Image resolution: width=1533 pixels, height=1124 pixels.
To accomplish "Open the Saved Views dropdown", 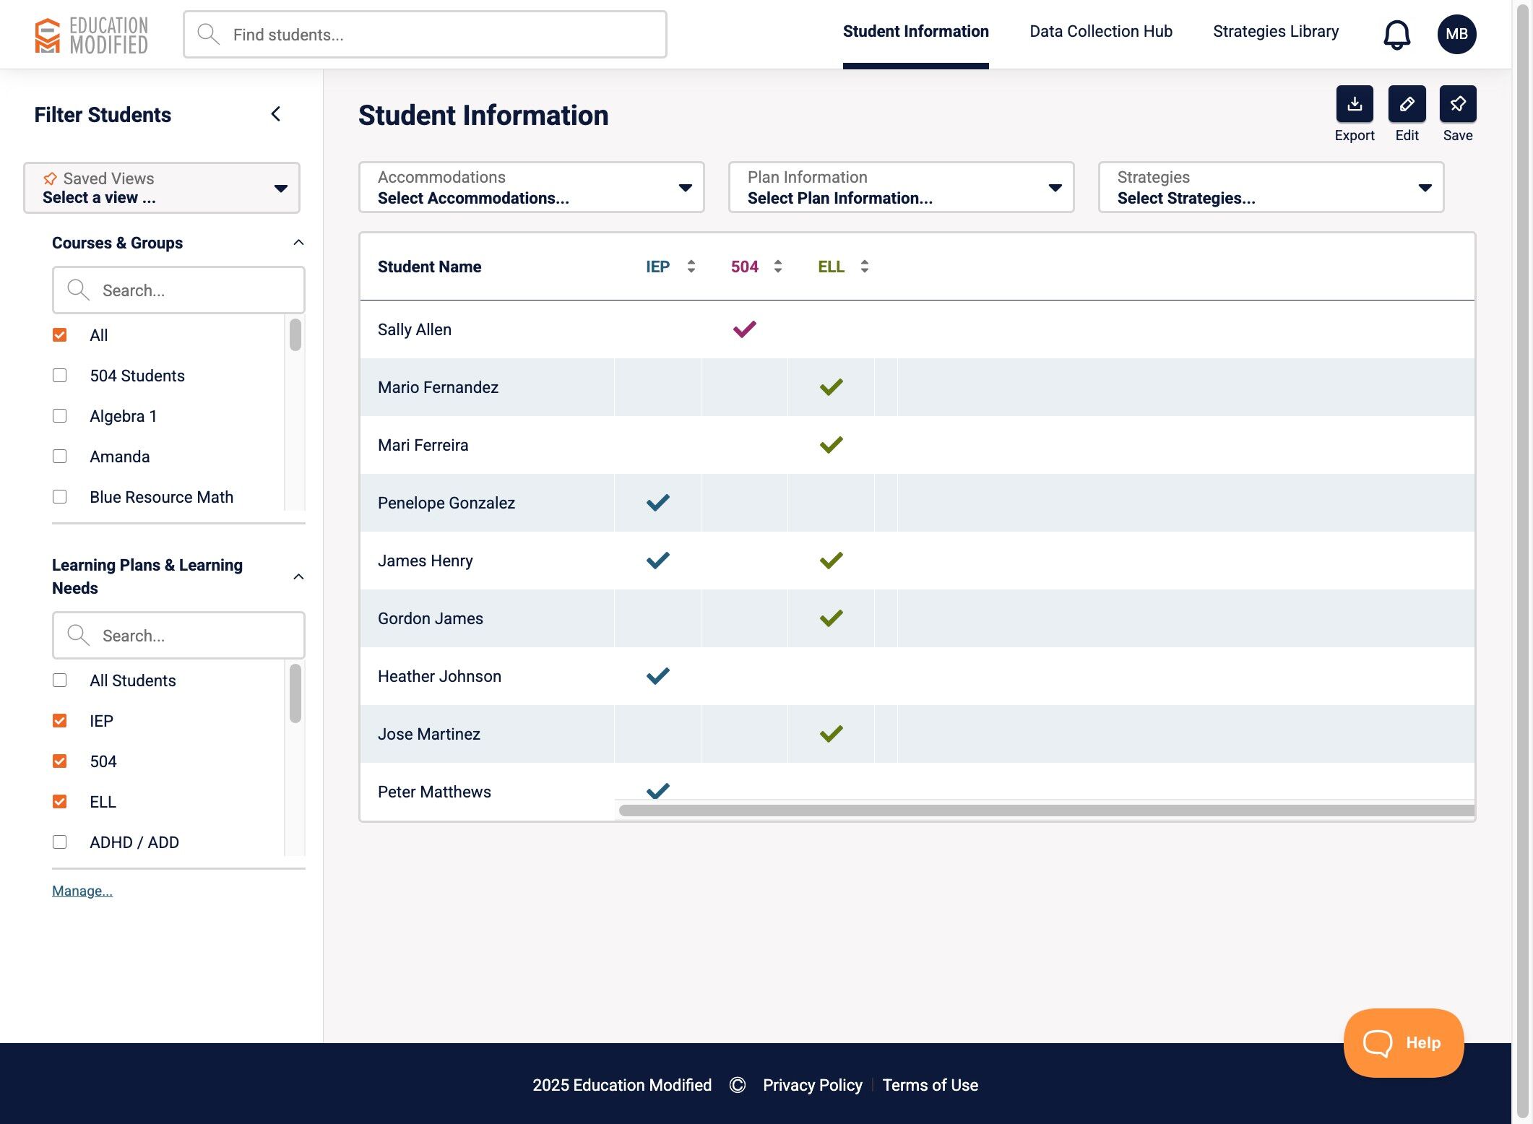I will pos(162,188).
